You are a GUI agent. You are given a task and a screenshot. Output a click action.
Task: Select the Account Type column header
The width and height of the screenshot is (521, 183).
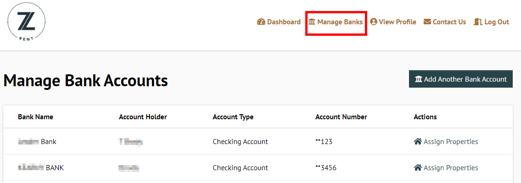pyautogui.click(x=233, y=117)
